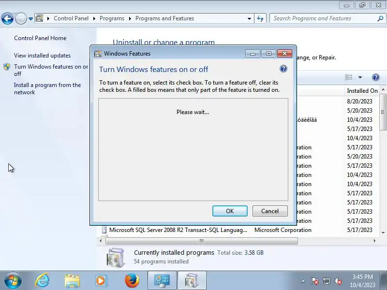The width and height of the screenshot is (387, 290).
Task: Click the search magnifier icon
Action: (x=380, y=18)
